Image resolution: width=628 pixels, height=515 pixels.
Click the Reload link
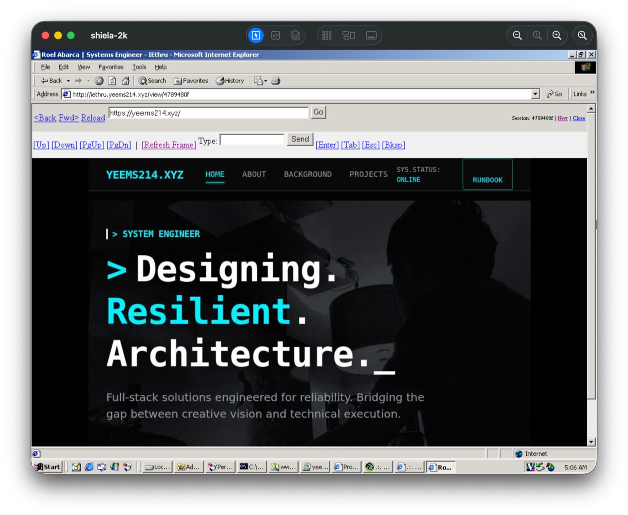pyautogui.click(x=93, y=118)
